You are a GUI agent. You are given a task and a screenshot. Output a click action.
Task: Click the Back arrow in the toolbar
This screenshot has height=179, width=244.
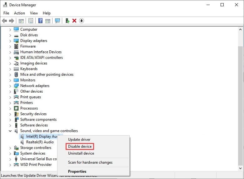pyautogui.click(x=4, y=21)
